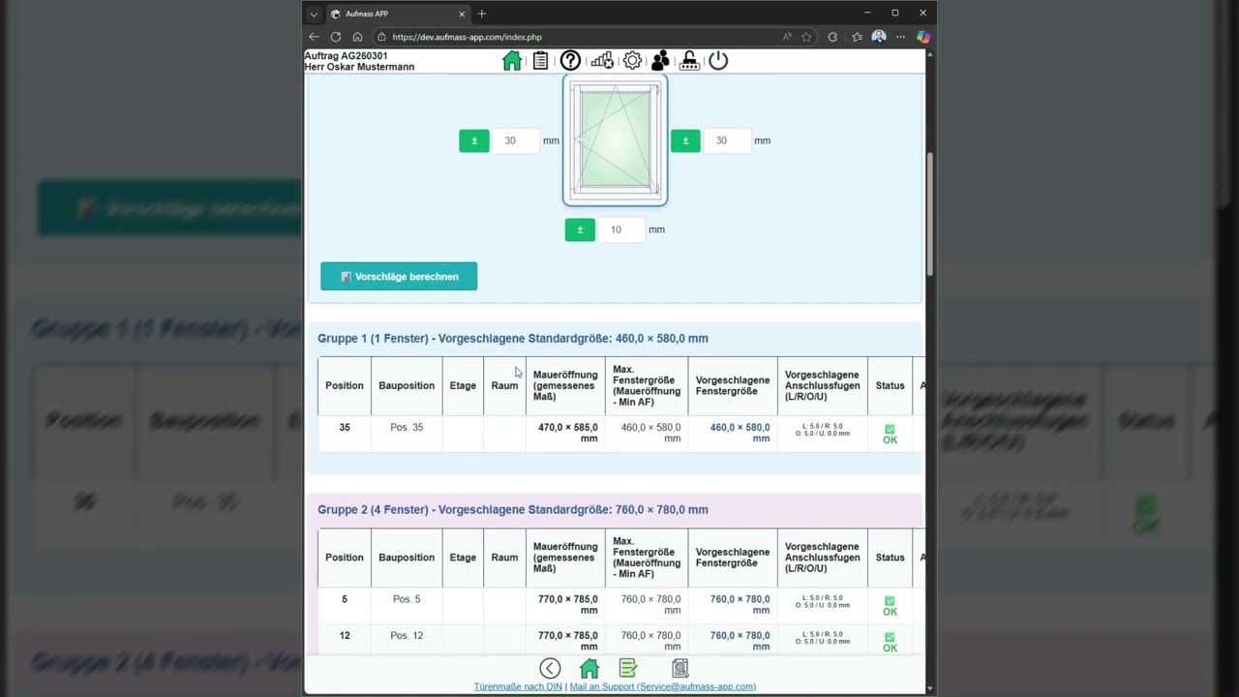Click Auftrag AG260301 header text

click(346, 56)
